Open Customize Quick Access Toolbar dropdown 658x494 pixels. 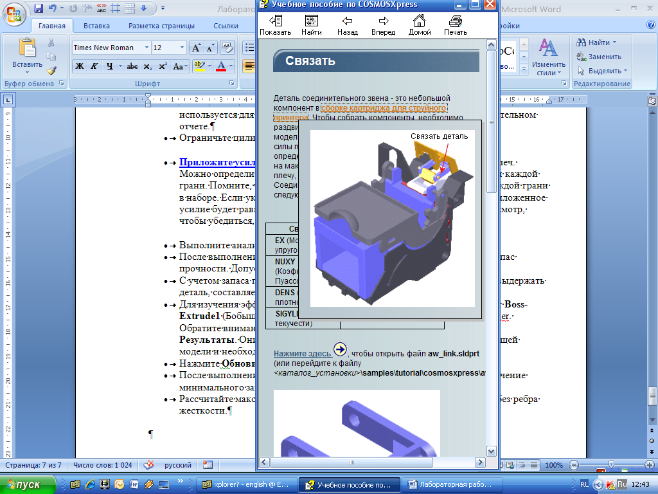[x=163, y=8]
